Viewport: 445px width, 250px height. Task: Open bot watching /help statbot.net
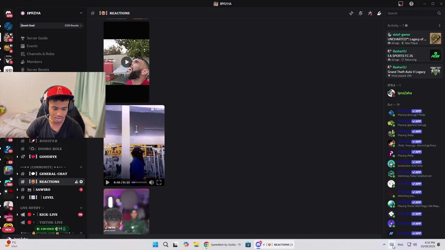pyautogui.click(x=414, y=174)
